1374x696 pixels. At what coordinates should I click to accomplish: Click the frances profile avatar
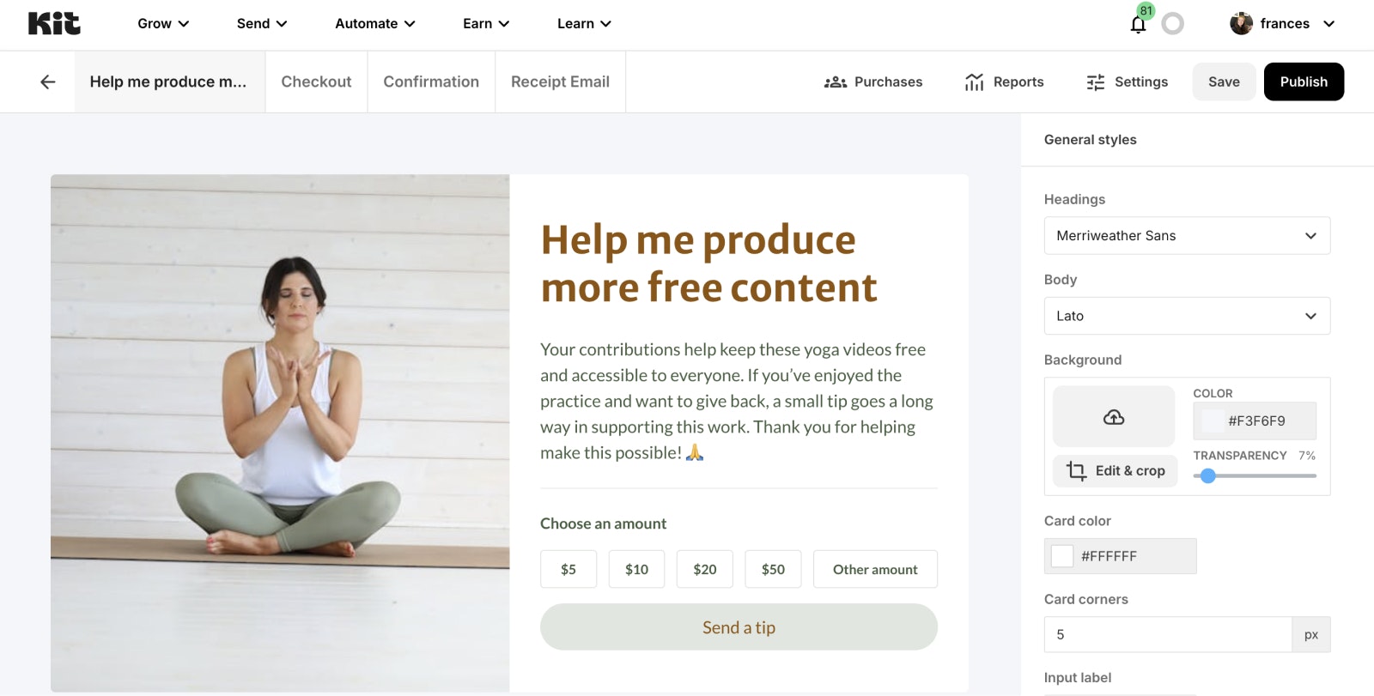1241,24
